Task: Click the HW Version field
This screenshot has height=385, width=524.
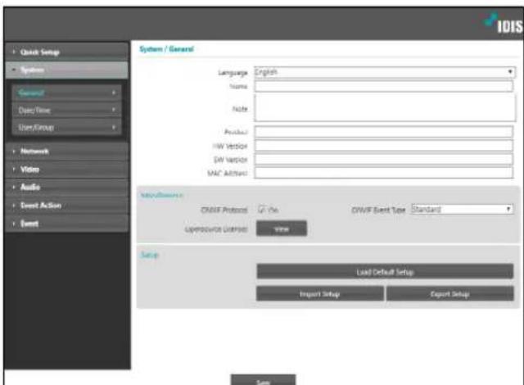Action: click(x=384, y=146)
